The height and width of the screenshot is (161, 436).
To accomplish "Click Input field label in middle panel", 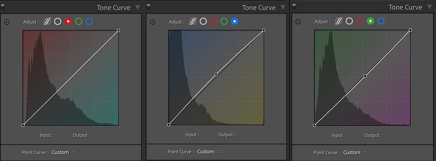I will coord(192,135).
